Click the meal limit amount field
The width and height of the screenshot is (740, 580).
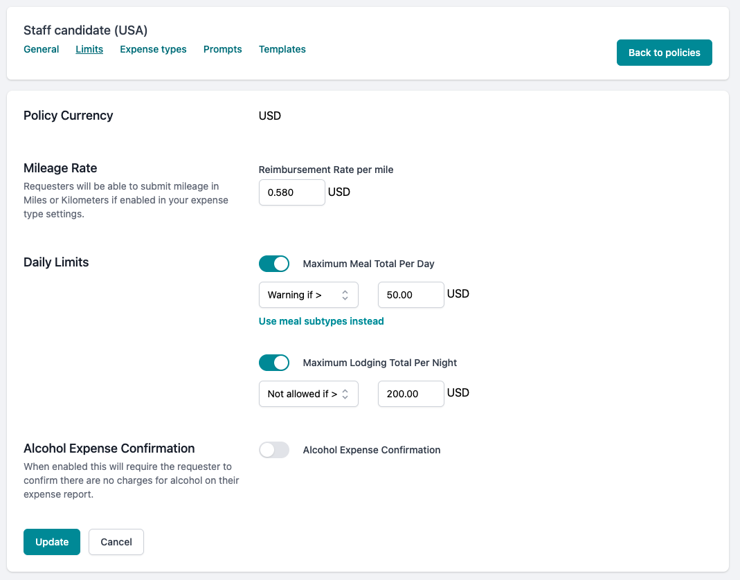[x=410, y=295]
